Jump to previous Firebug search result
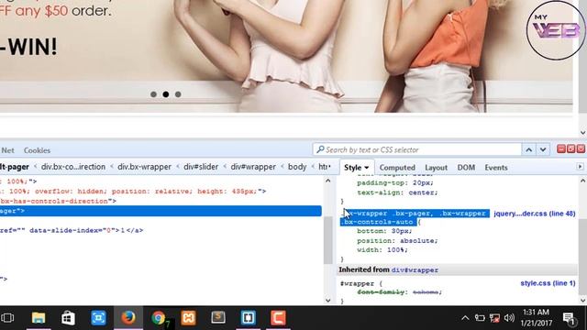This screenshot has height=330, width=587. [528, 149]
